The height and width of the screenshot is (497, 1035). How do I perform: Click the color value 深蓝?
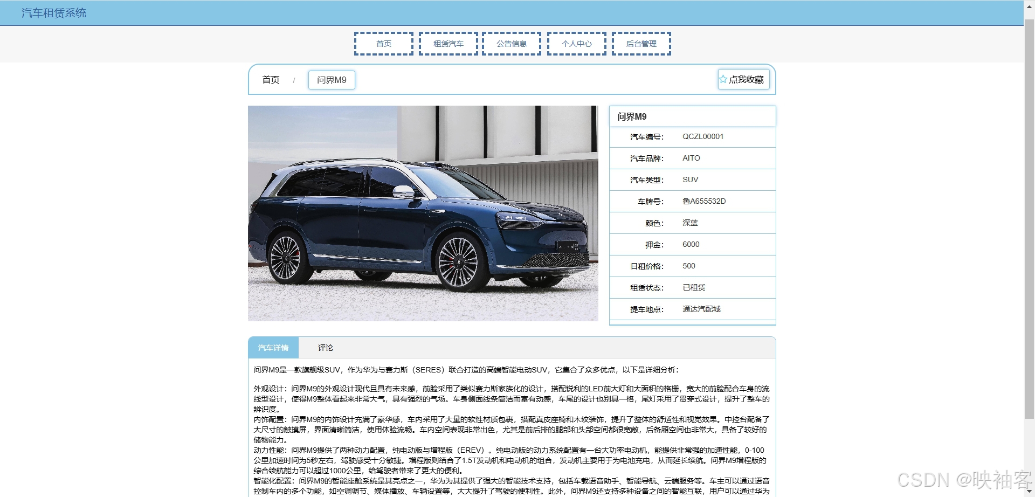click(690, 223)
